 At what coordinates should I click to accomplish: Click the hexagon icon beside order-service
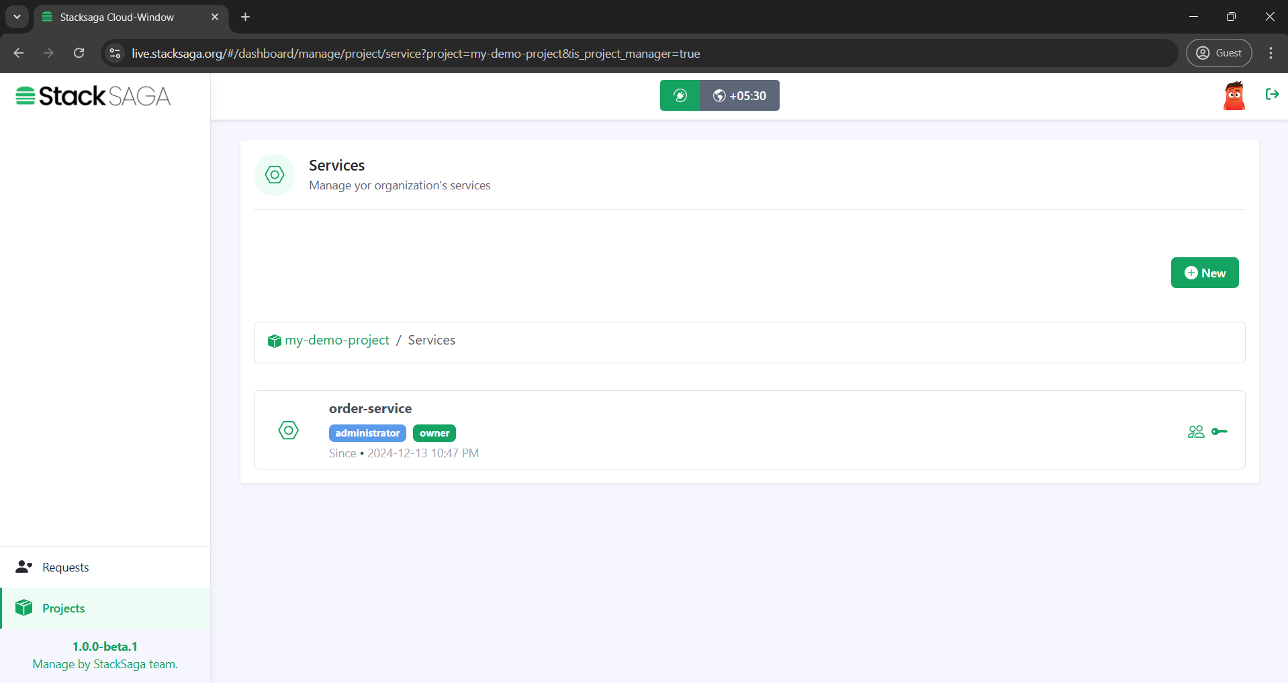pos(288,430)
